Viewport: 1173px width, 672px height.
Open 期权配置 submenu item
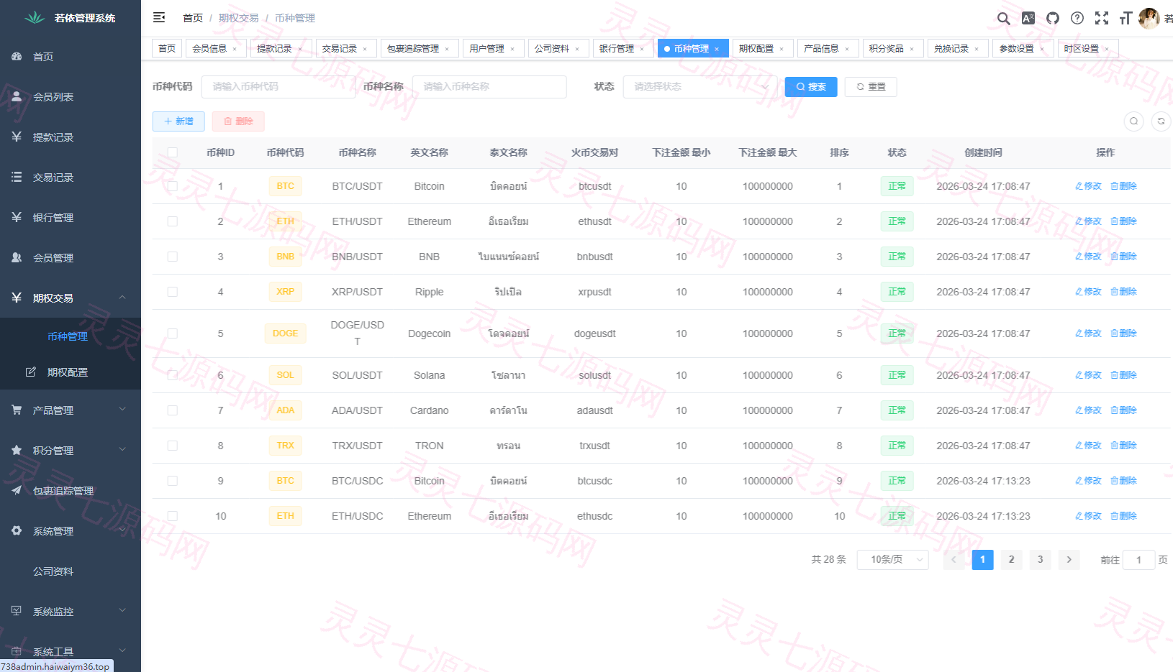click(x=71, y=372)
